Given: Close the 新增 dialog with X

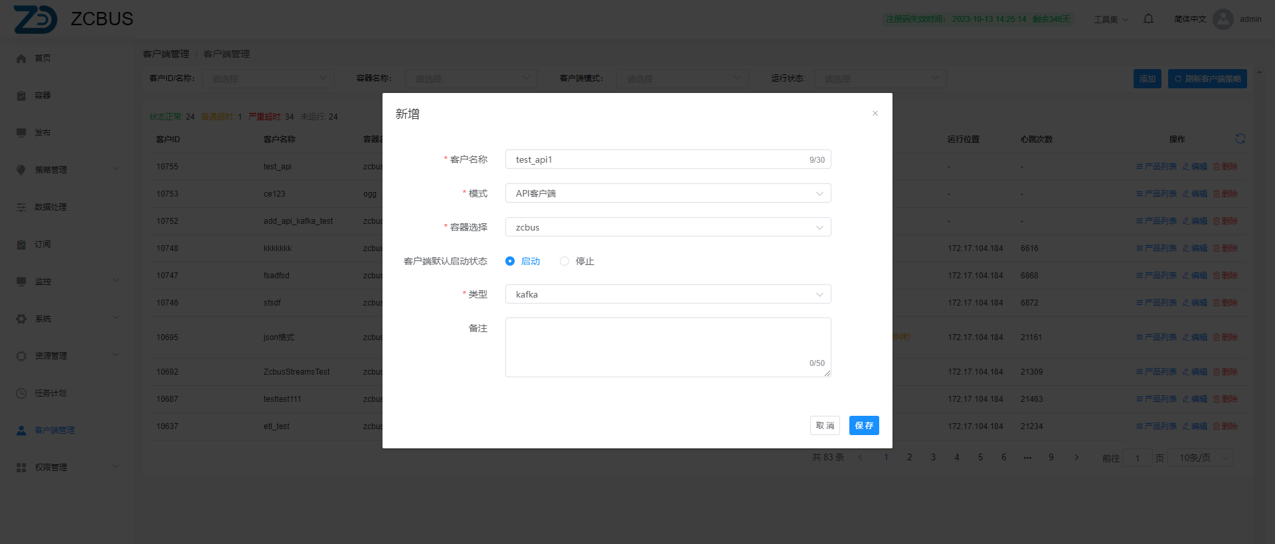Looking at the screenshot, I should click(875, 114).
